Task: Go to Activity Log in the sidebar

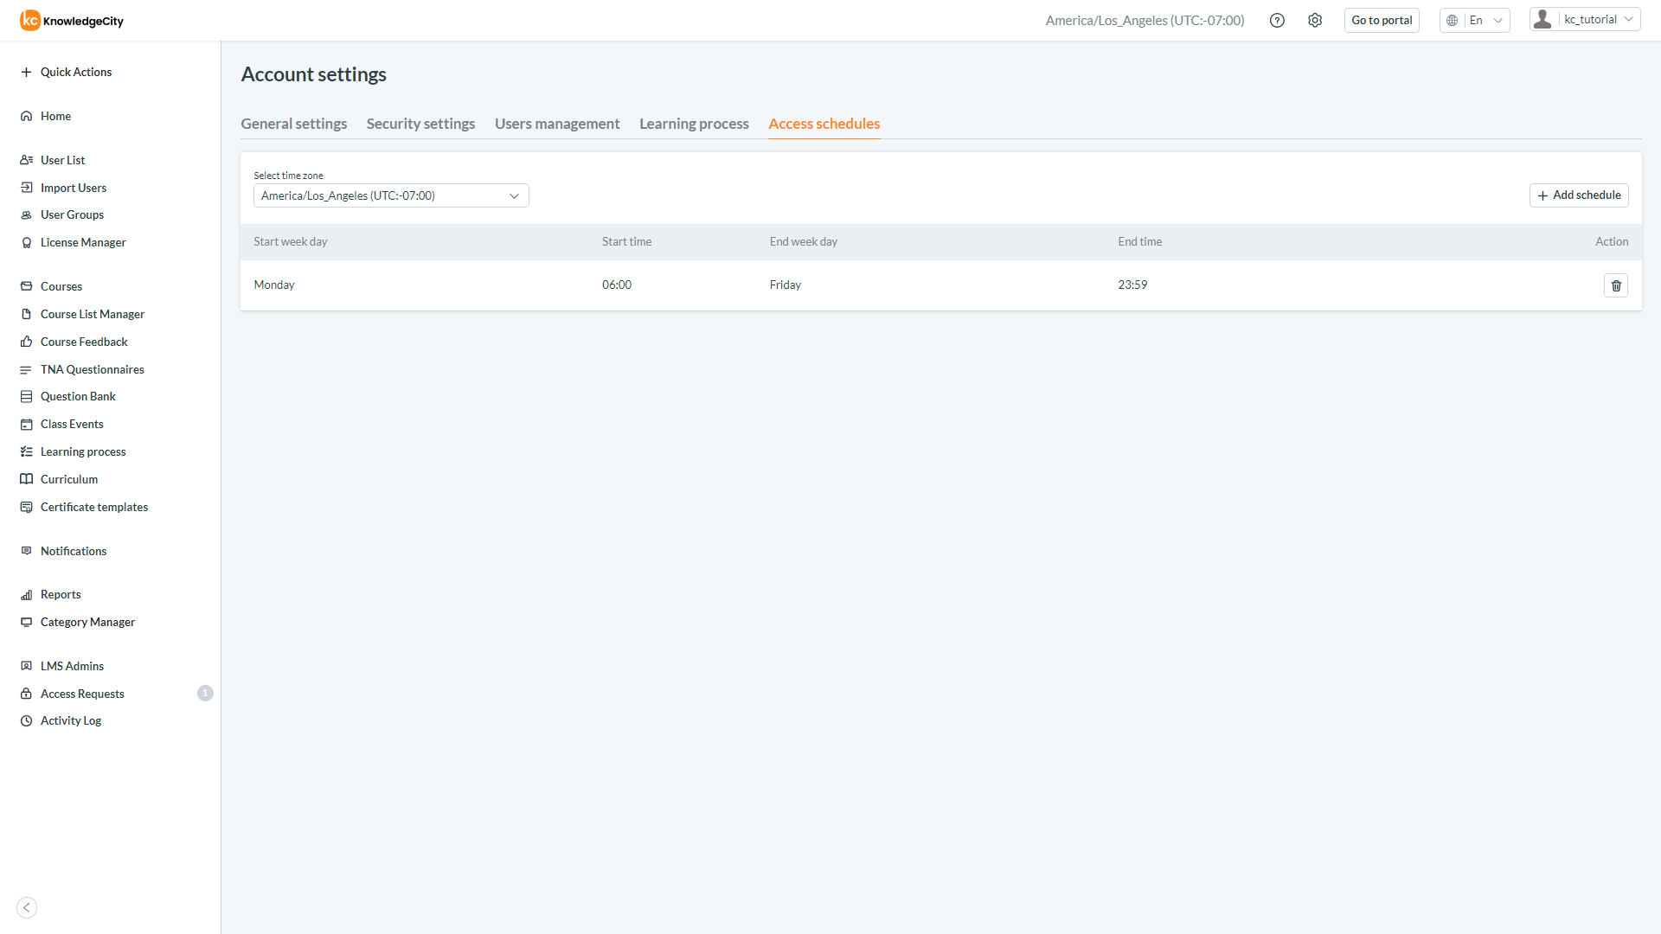Action: pos(71,720)
